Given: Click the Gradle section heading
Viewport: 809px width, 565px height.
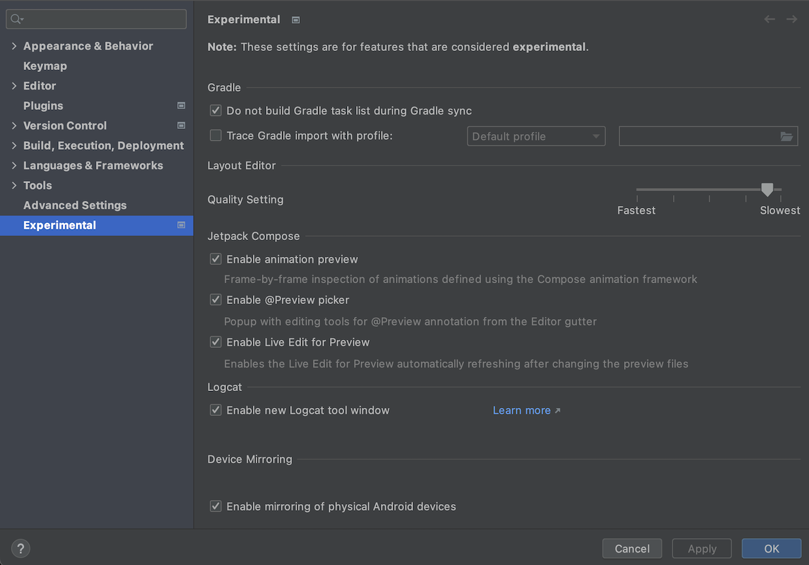Looking at the screenshot, I should [224, 88].
